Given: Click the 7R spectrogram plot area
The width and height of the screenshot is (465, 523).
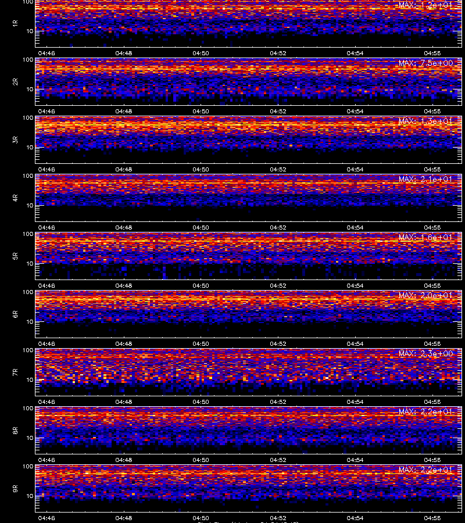Looking at the screenshot, I should click(249, 372).
